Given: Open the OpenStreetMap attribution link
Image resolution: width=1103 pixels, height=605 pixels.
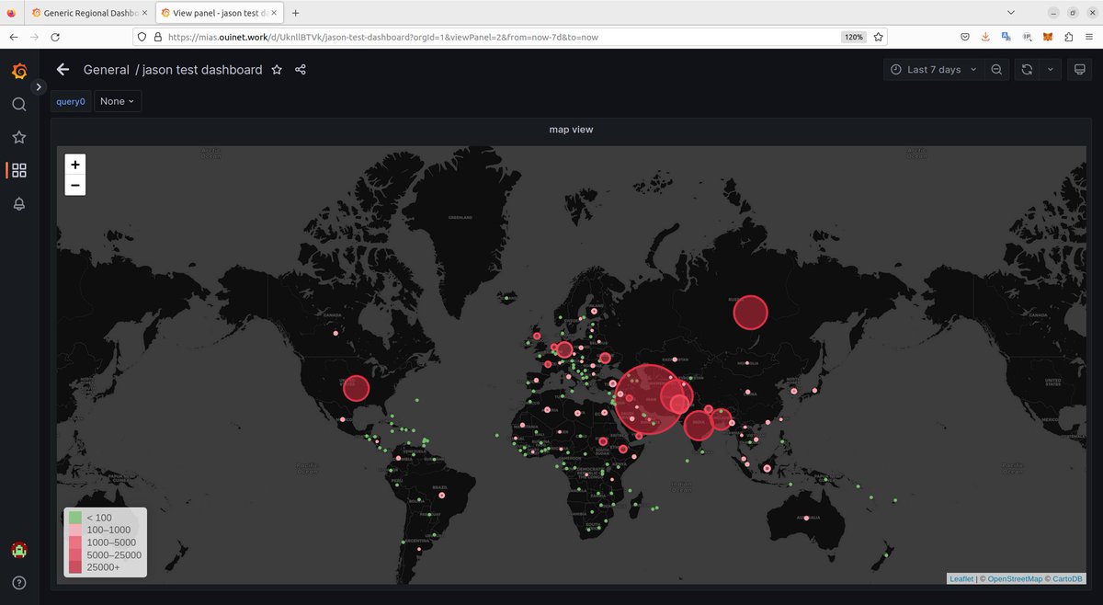Looking at the screenshot, I should [x=1016, y=579].
